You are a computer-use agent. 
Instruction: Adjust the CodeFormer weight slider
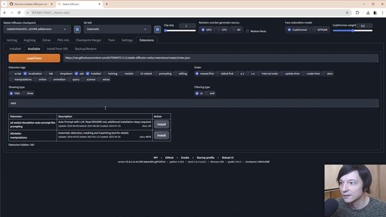coord(352,31)
